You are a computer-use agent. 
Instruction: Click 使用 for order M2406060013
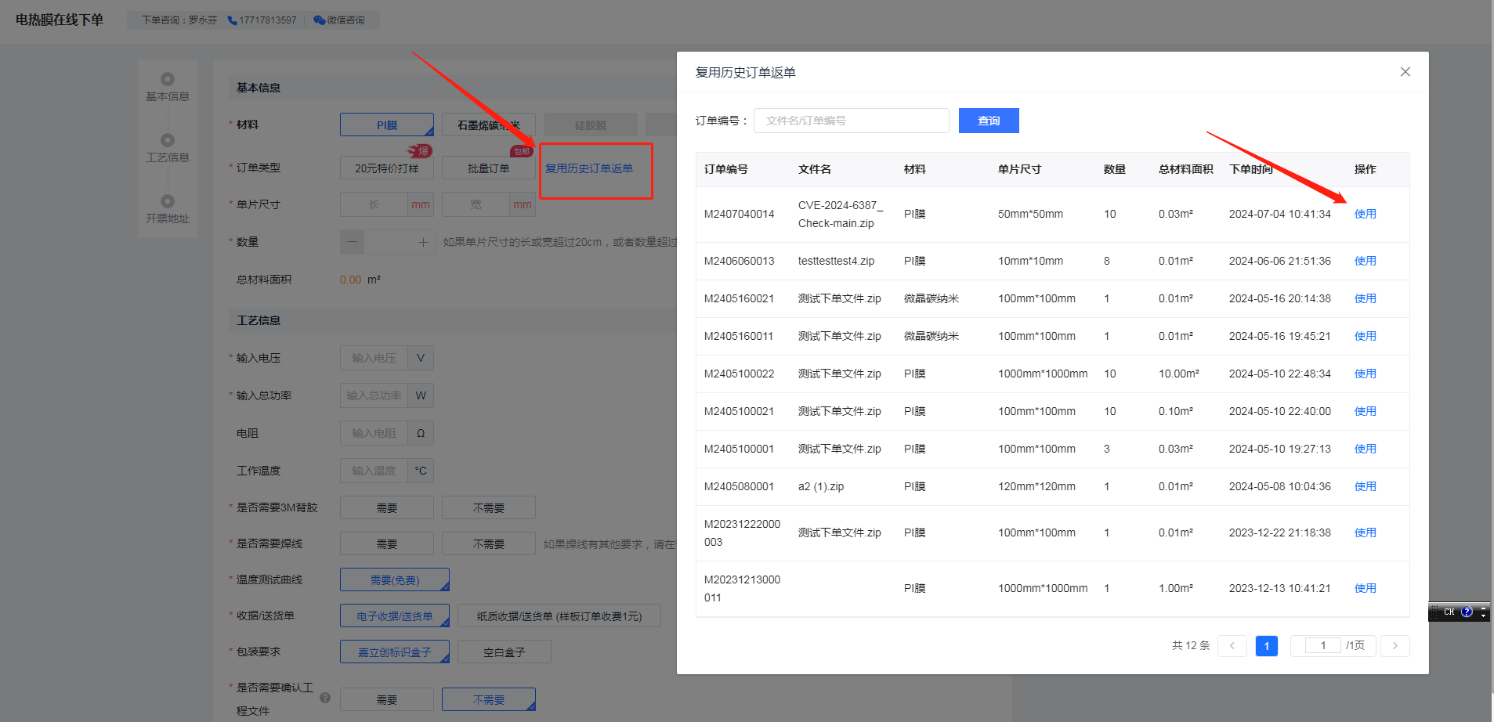coord(1365,261)
